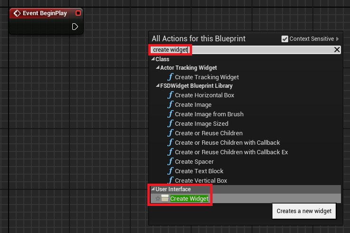
Task: Click function icon next to Create Spacer
Action: 170,162
